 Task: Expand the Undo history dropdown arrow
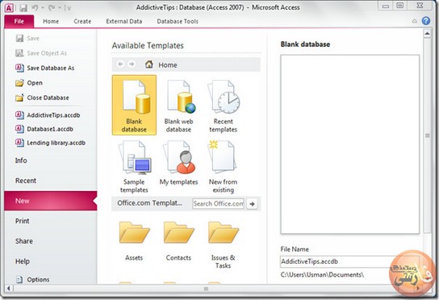point(43,8)
